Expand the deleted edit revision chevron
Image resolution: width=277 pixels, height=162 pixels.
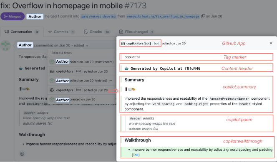111,81
